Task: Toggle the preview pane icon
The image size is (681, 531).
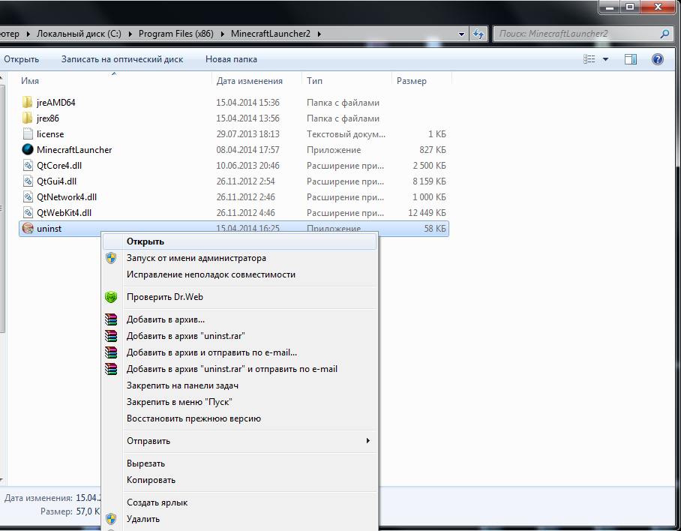Action: coord(631,59)
